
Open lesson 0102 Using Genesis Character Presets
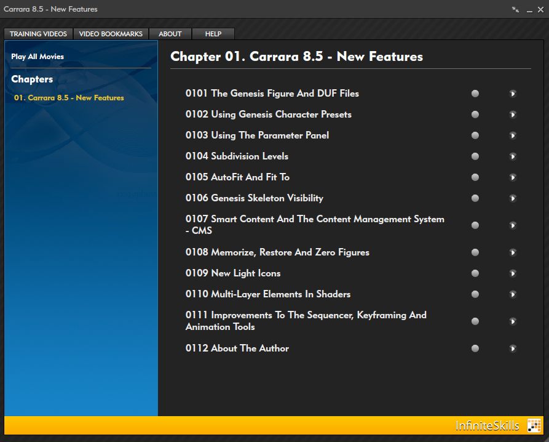(268, 115)
